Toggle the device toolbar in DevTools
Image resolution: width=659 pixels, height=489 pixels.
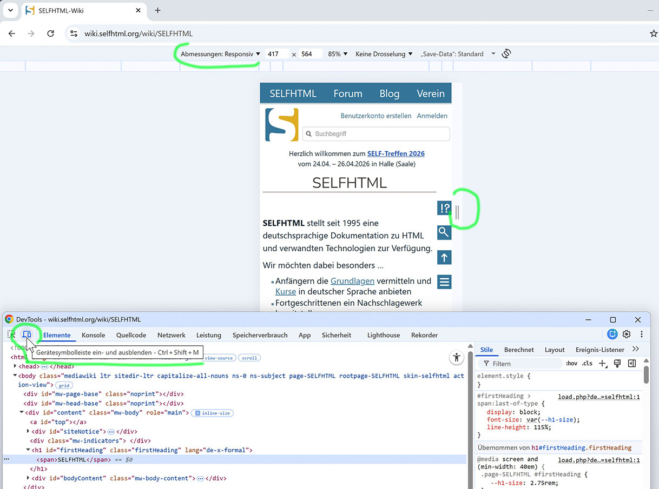pyautogui.click(x=28, y=335)
